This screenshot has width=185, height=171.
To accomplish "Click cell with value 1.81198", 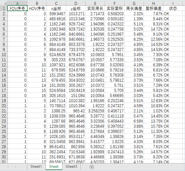I will 115,146.
